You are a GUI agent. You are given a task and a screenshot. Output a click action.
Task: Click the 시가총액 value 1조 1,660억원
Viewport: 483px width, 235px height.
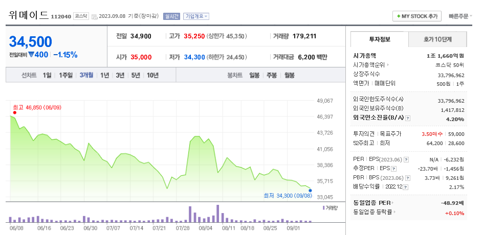coord(446,56)
